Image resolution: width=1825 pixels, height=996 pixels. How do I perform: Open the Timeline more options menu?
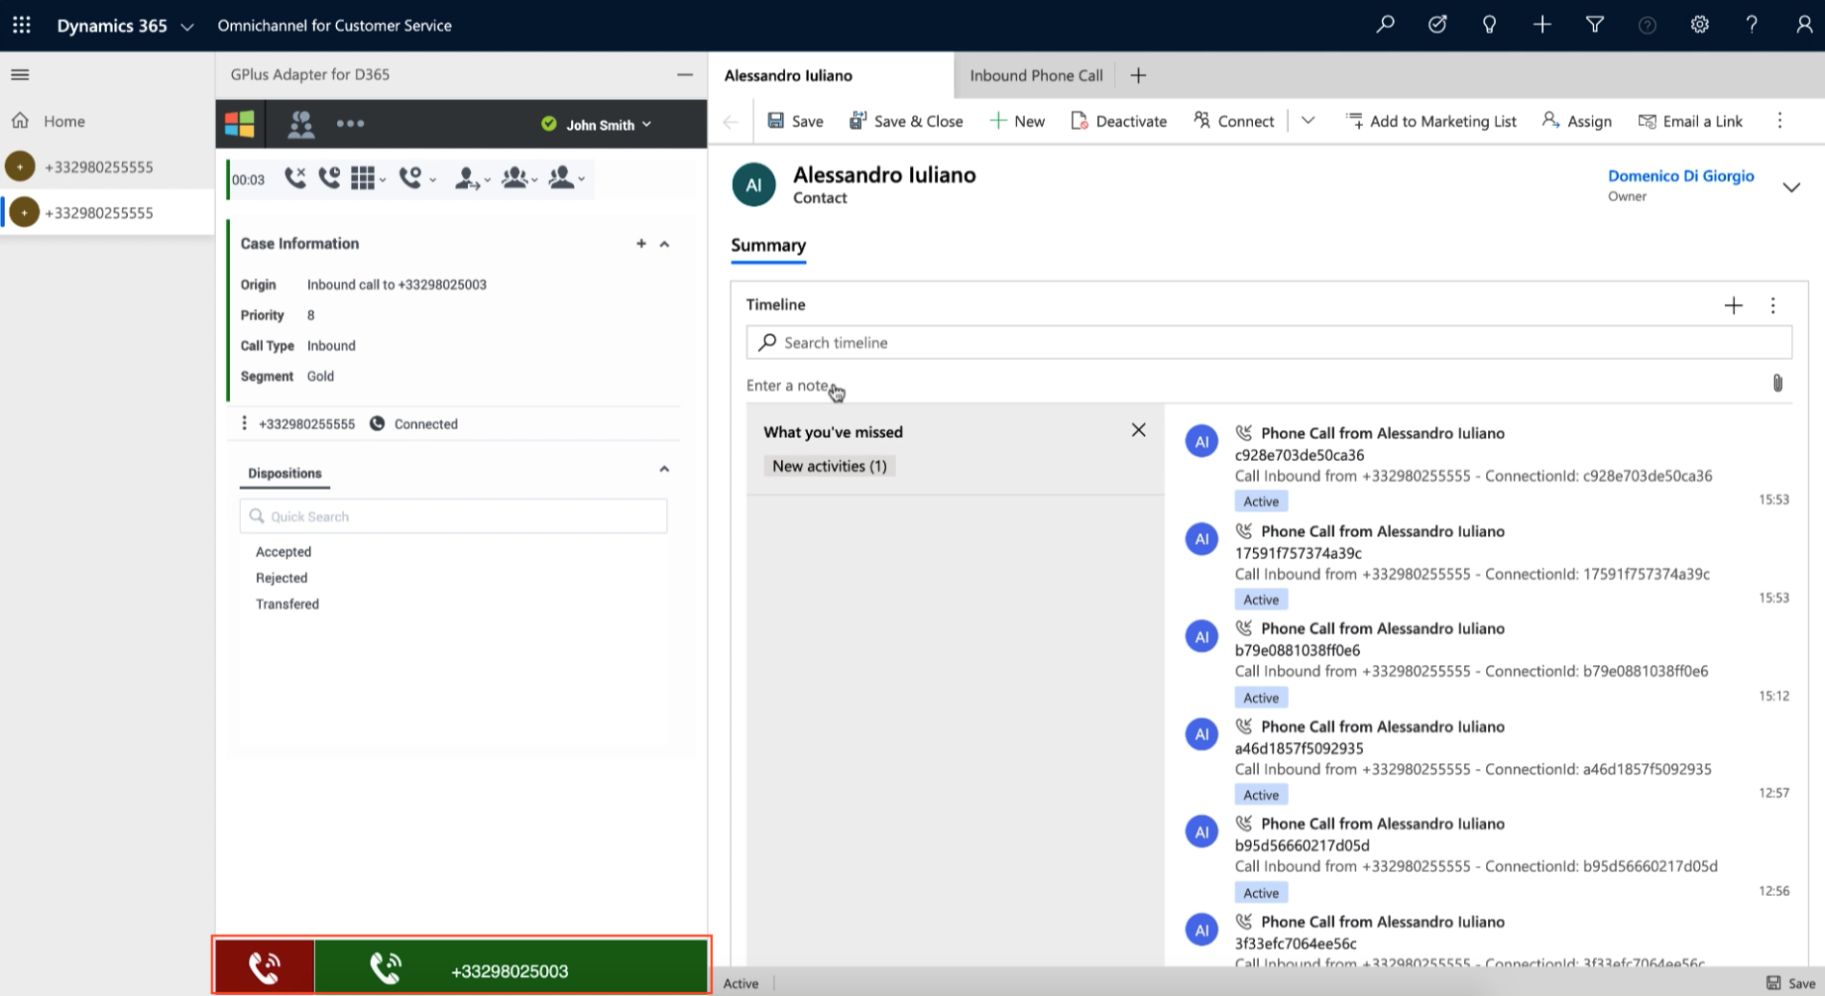1773,305
